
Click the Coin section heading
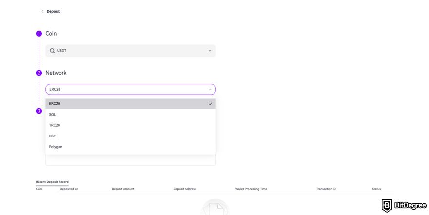(51, 33)
